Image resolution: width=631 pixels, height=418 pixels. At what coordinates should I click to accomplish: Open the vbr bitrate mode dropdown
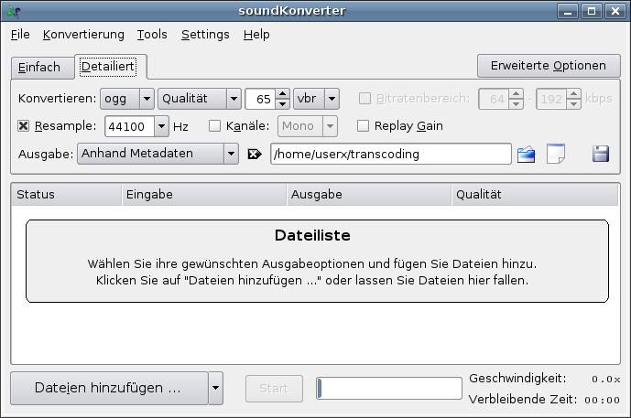coord(316,99)
